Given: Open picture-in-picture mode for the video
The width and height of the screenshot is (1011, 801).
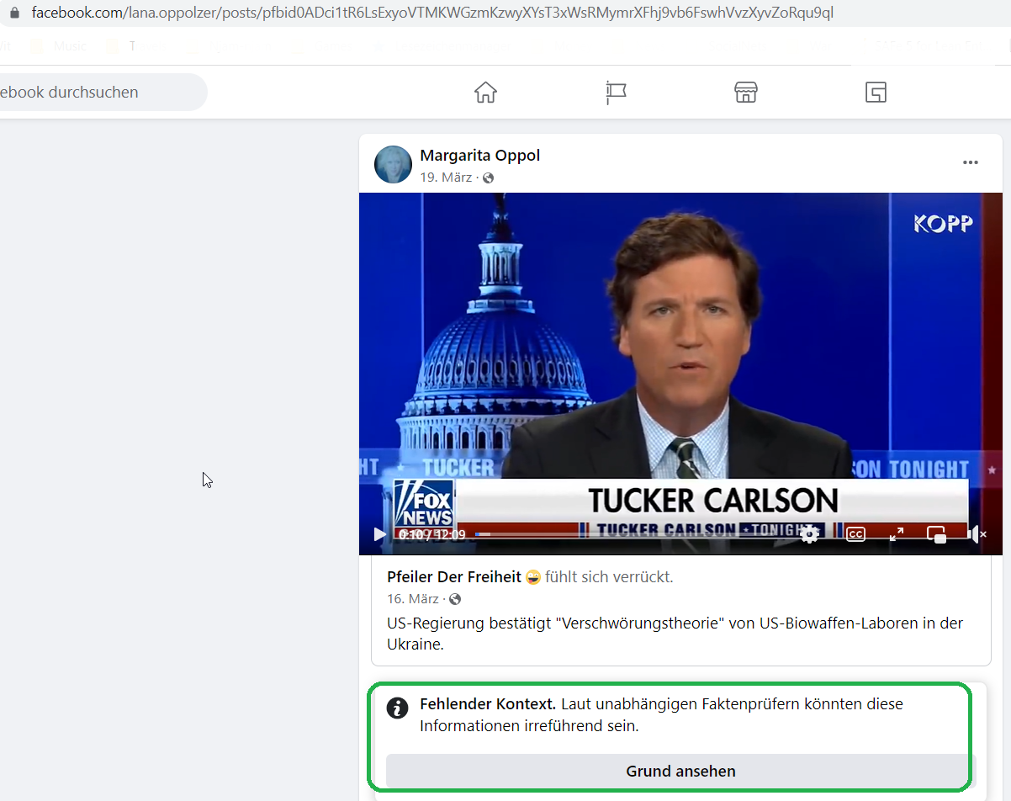Looking at the screenshot, I should pyautogui.click(x=936, y=533).
